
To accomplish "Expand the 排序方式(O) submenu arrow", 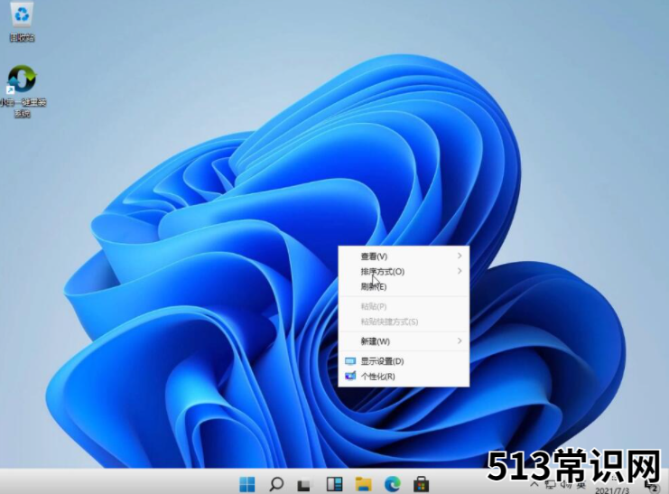I will pos(460,271).
